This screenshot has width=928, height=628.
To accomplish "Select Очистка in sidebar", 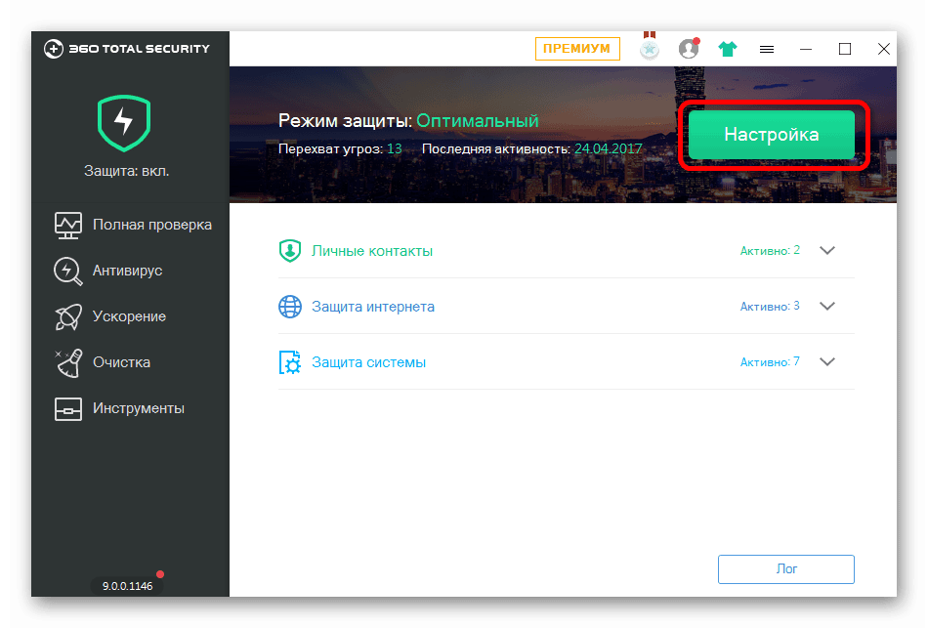I will tap(121, 362).
